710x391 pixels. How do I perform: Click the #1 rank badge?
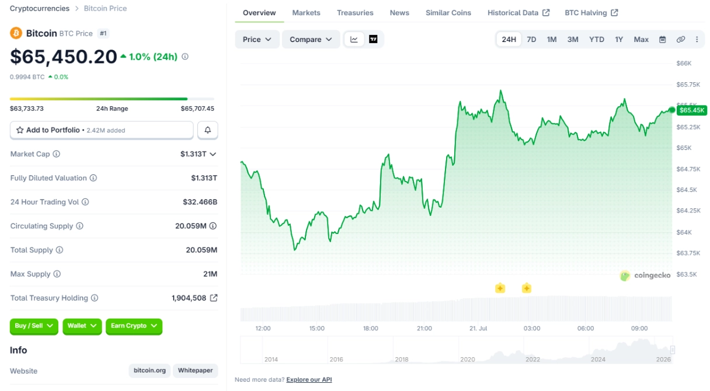[103, 33]
